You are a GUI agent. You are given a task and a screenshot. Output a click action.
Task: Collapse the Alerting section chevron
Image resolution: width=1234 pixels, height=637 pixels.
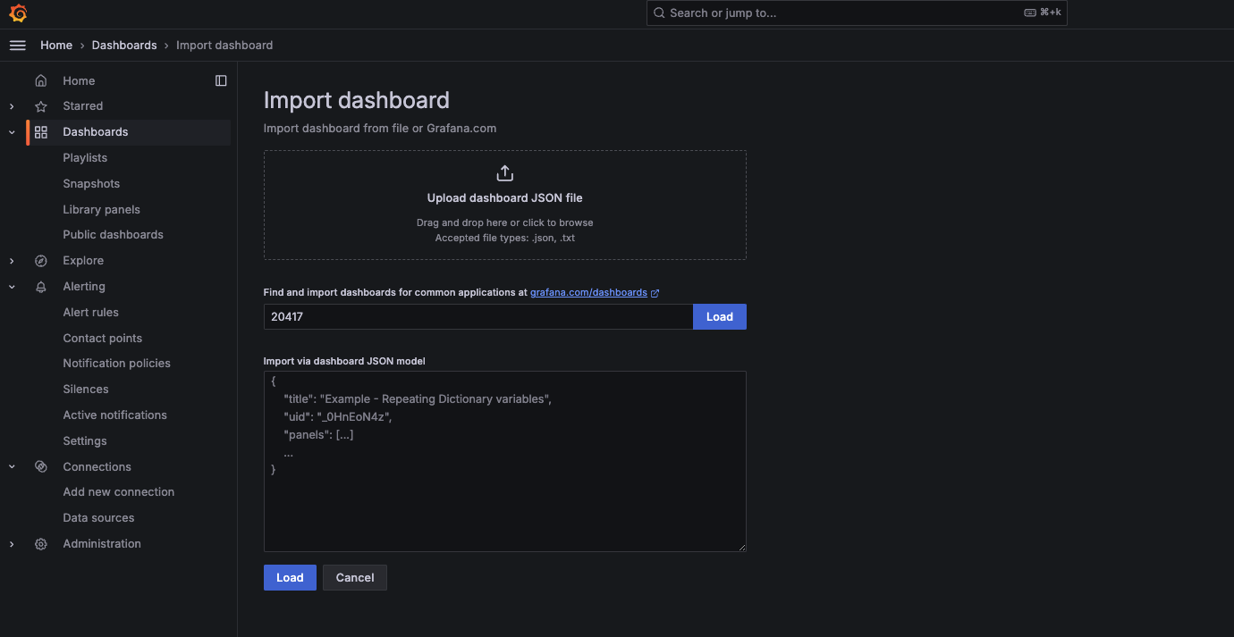point(11,286)
